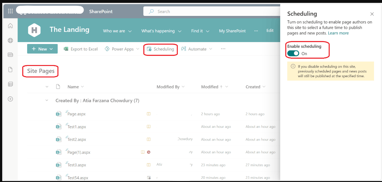Click the Scheduling command
The image size is (382, 182).
[160, 49]
